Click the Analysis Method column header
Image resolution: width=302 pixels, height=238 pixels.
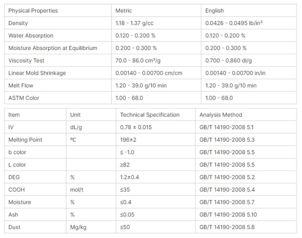coord(221,115)
